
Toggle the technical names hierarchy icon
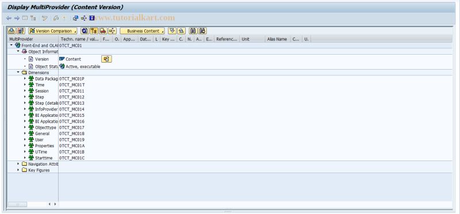click(x=94, y=31)
